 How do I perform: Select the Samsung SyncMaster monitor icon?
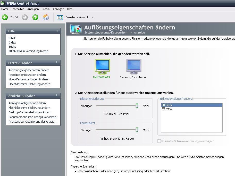(x=134, y=66)
